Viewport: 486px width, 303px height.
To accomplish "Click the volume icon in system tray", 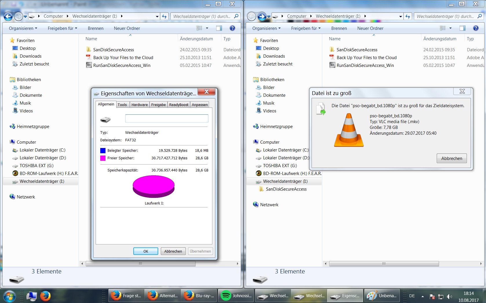I will [449, 297].
